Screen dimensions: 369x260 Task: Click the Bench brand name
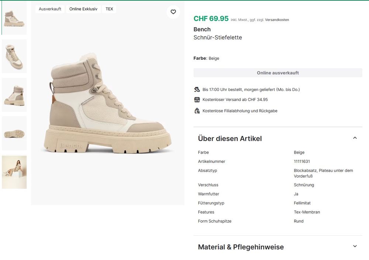(x=202, y=29)
